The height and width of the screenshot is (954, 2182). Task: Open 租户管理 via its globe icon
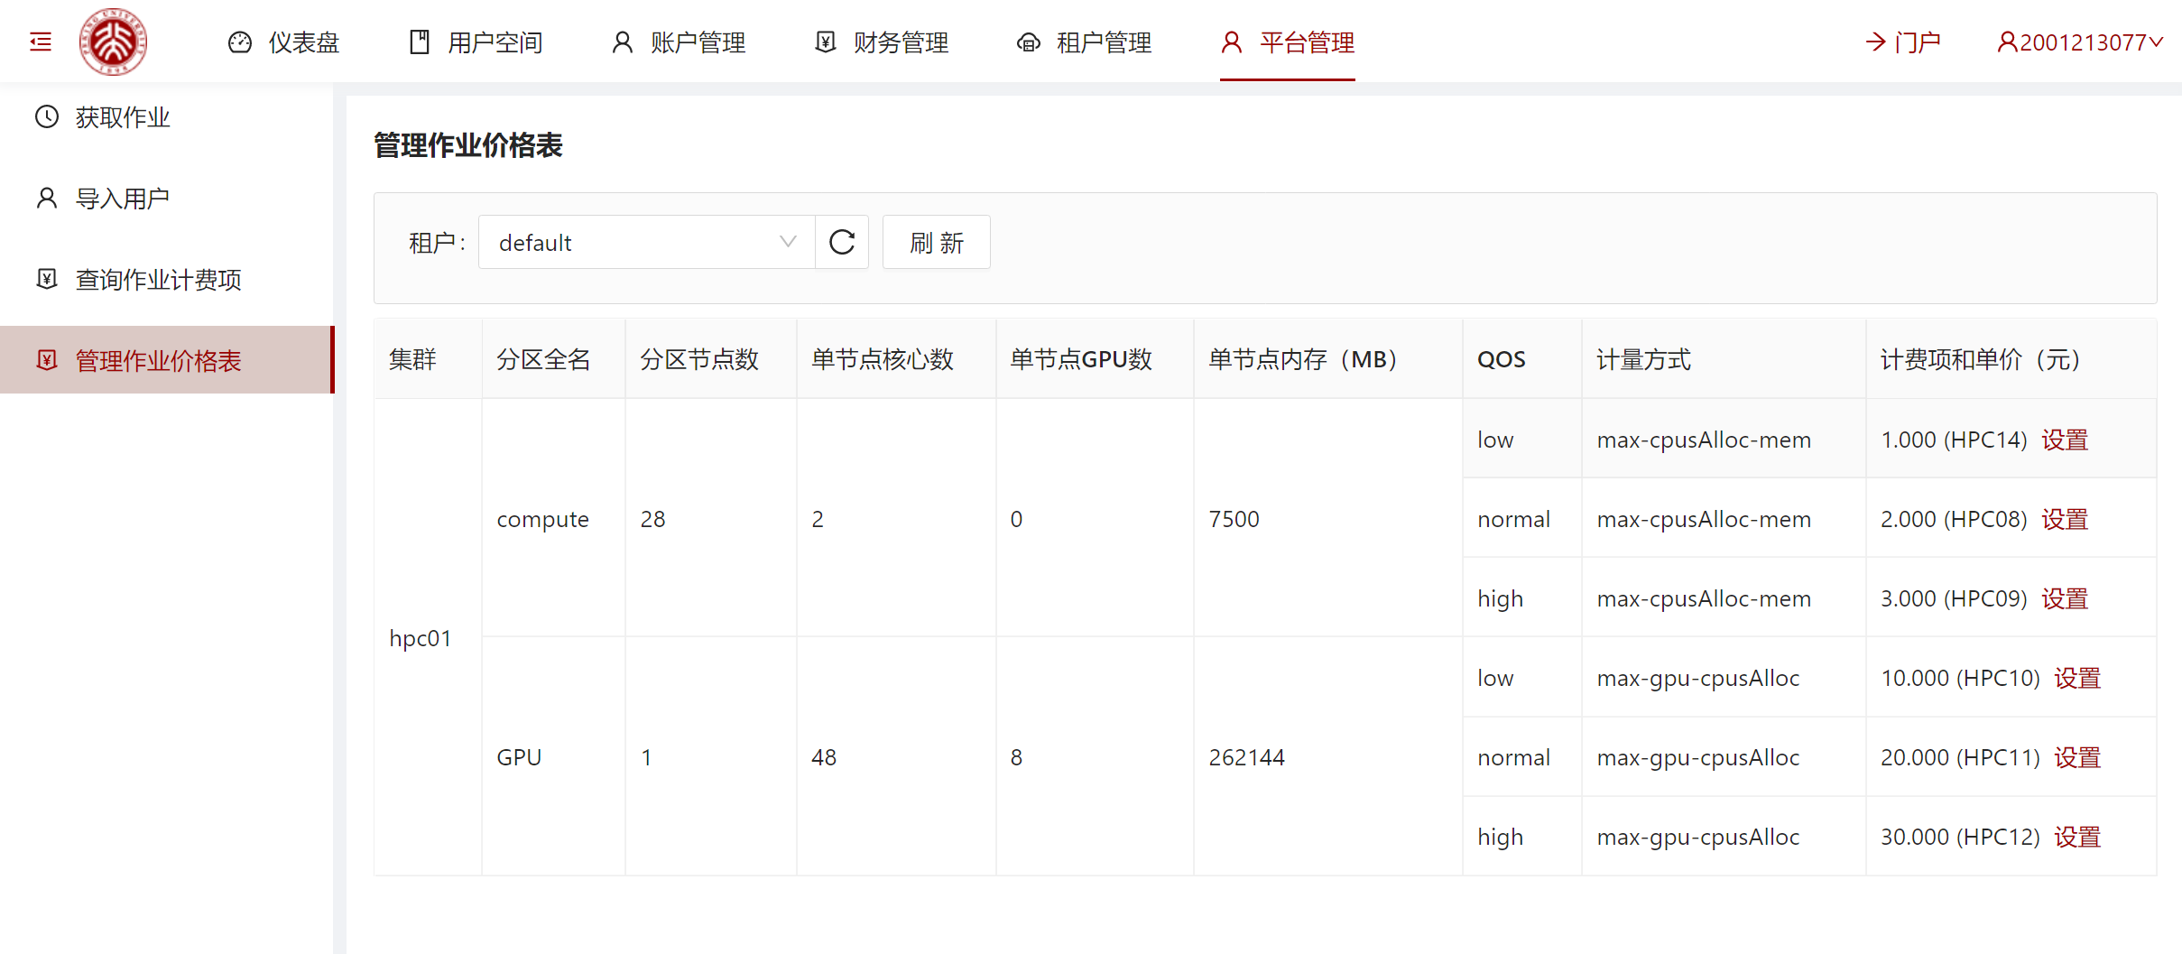[1028, 42]
